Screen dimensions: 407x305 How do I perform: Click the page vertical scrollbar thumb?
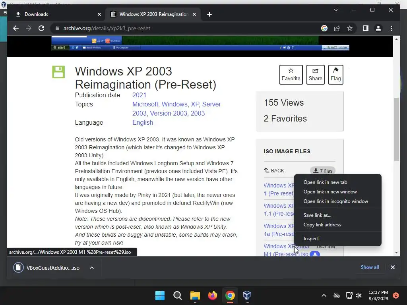point(396,129)
